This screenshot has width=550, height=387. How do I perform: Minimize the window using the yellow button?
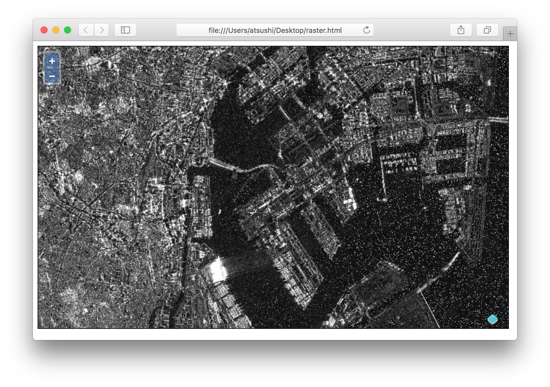56,30
